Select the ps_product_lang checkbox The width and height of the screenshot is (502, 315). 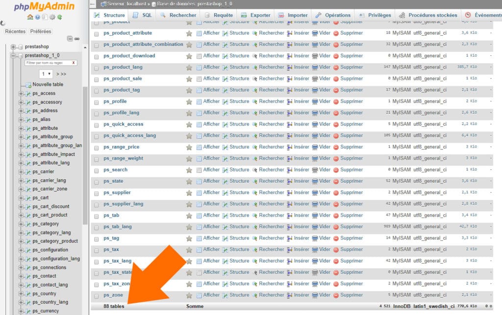[97, 68]
